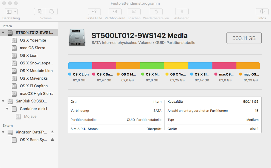Screen dimensions: 271x168
Task: Open the Partitionieren tool
Action: point(115,12)
